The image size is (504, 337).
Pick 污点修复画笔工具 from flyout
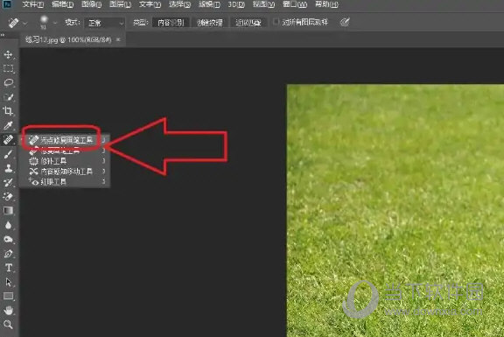[65, 139]
